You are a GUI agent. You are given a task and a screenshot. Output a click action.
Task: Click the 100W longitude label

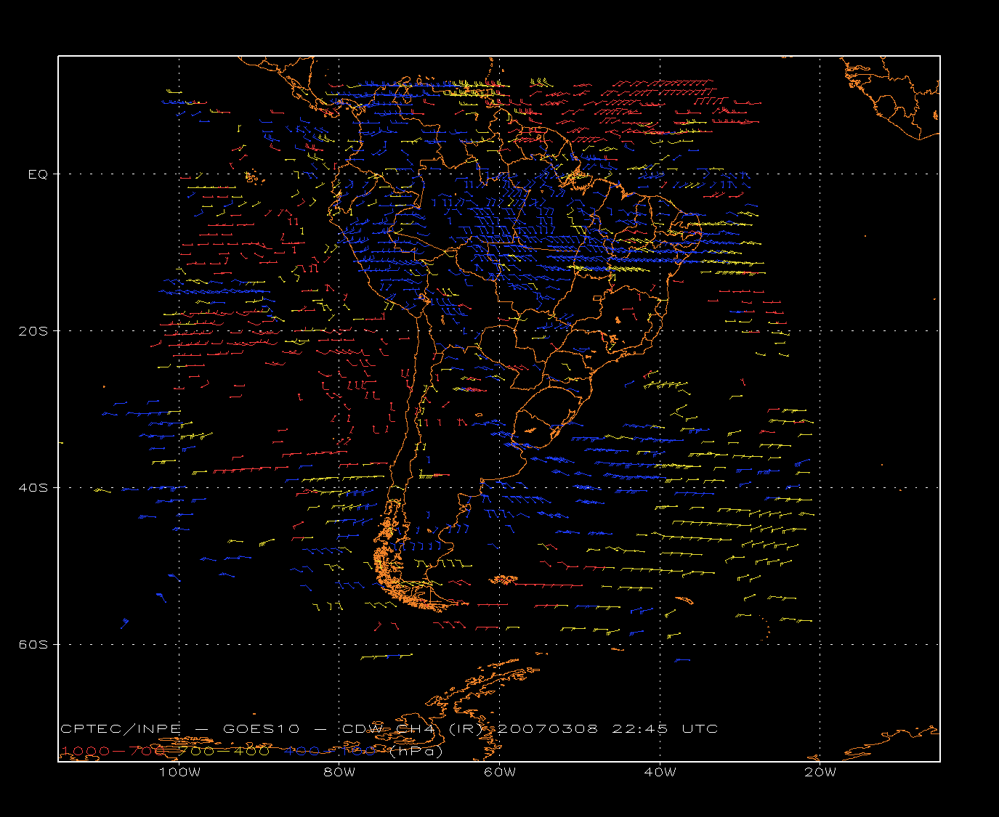pos(179,772)
